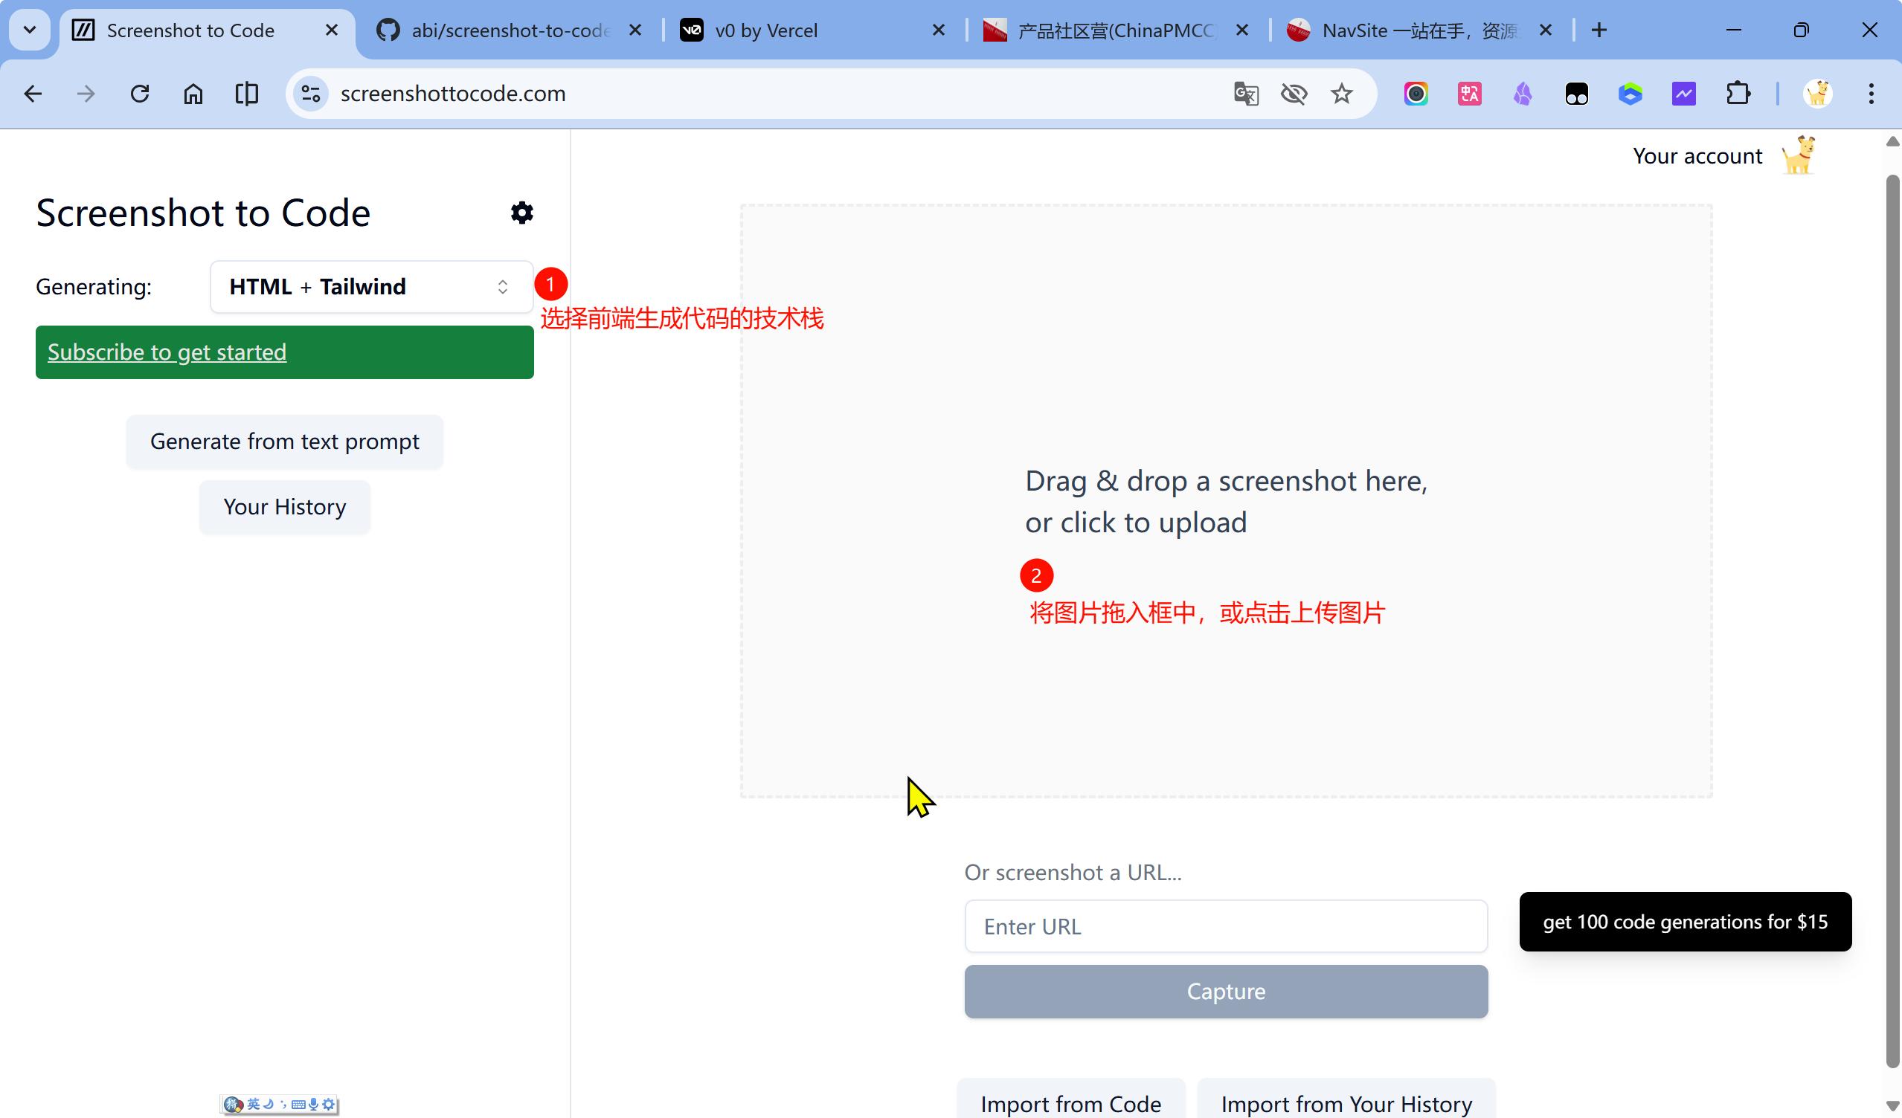Click the page's vertical scrollbar
This screenshot has height=1118, width=1902.
pos(1892,618)
